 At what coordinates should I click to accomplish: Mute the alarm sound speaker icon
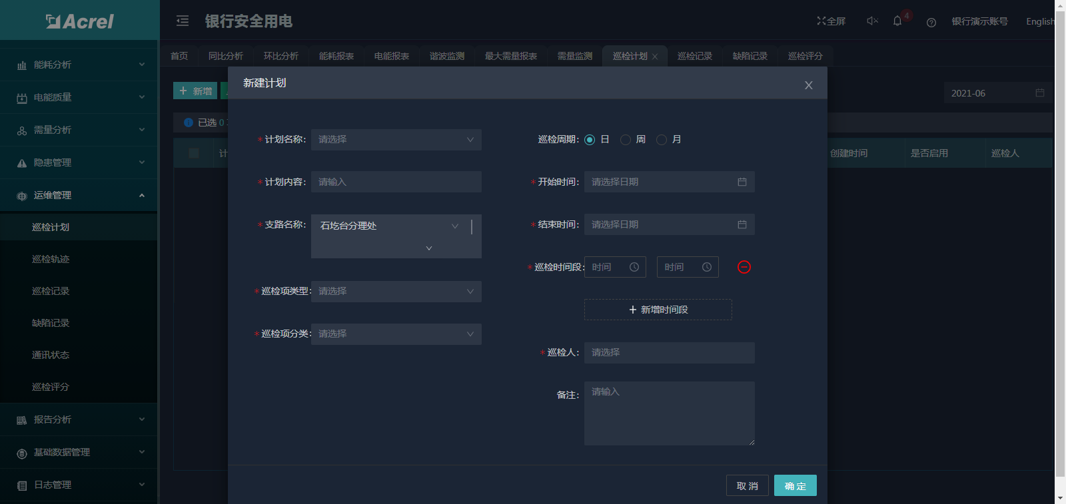[872, 21]
